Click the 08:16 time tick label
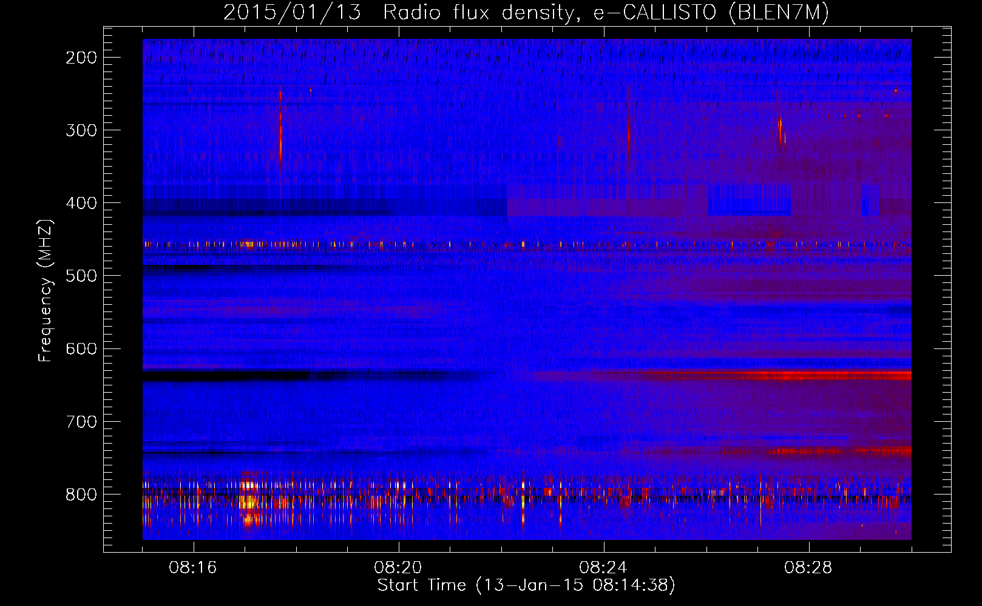The height and width of the screenshot is (606, 982). [x=193, y=568]
